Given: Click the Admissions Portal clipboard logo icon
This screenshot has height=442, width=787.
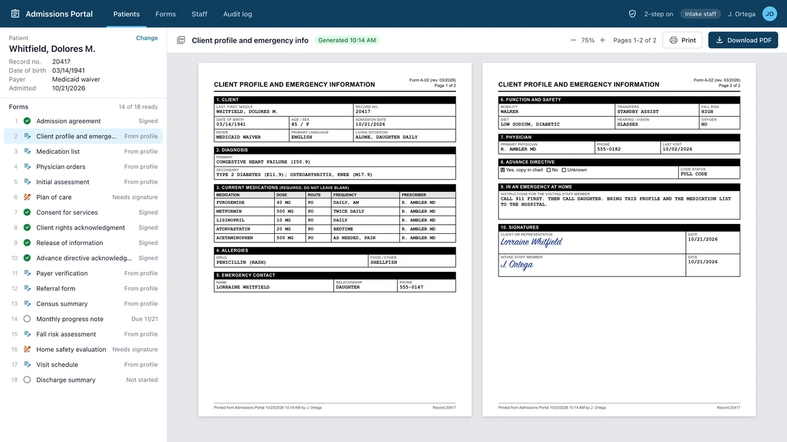Looking at the screenshot, I should (x=15, y=14).
